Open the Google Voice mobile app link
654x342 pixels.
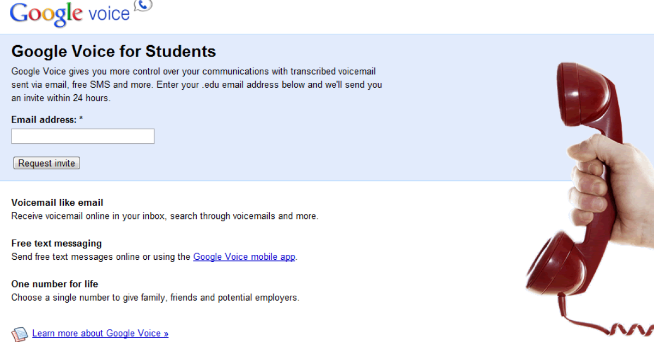click(x=244, y=256)
